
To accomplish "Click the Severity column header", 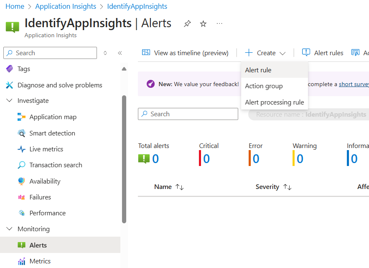I will (267, 187).
